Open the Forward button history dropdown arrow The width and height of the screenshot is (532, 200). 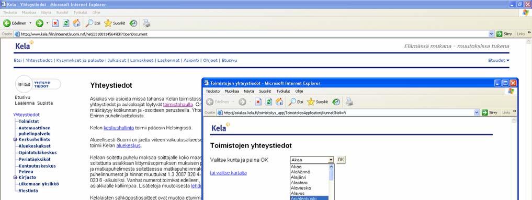point(48,23)
